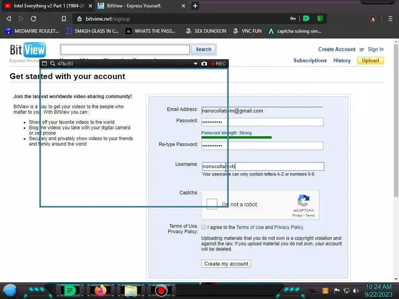Click the Email Address field
399x299 pixels.
click(x=262, y=111)
